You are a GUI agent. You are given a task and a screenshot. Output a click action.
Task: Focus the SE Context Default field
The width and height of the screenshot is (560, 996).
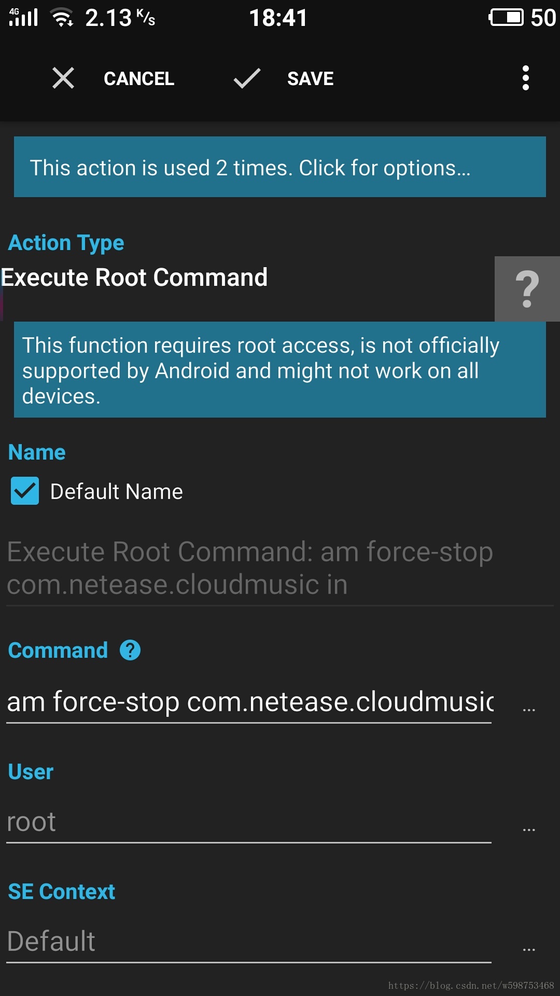(x=249, y=942)
